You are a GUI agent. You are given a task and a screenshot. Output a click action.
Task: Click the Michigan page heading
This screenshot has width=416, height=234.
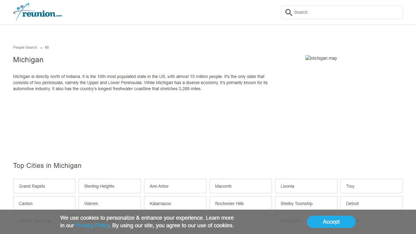click(x=28, y=60)
